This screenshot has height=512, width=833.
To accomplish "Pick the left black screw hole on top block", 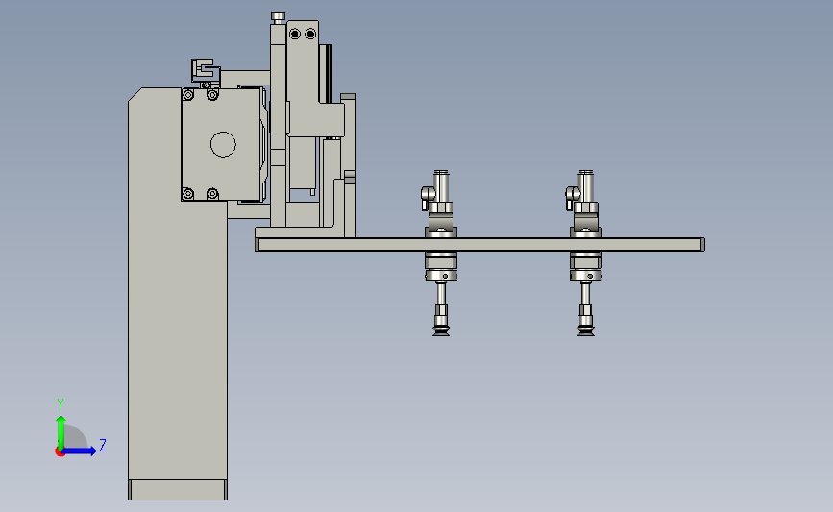I will click(295, 34).
